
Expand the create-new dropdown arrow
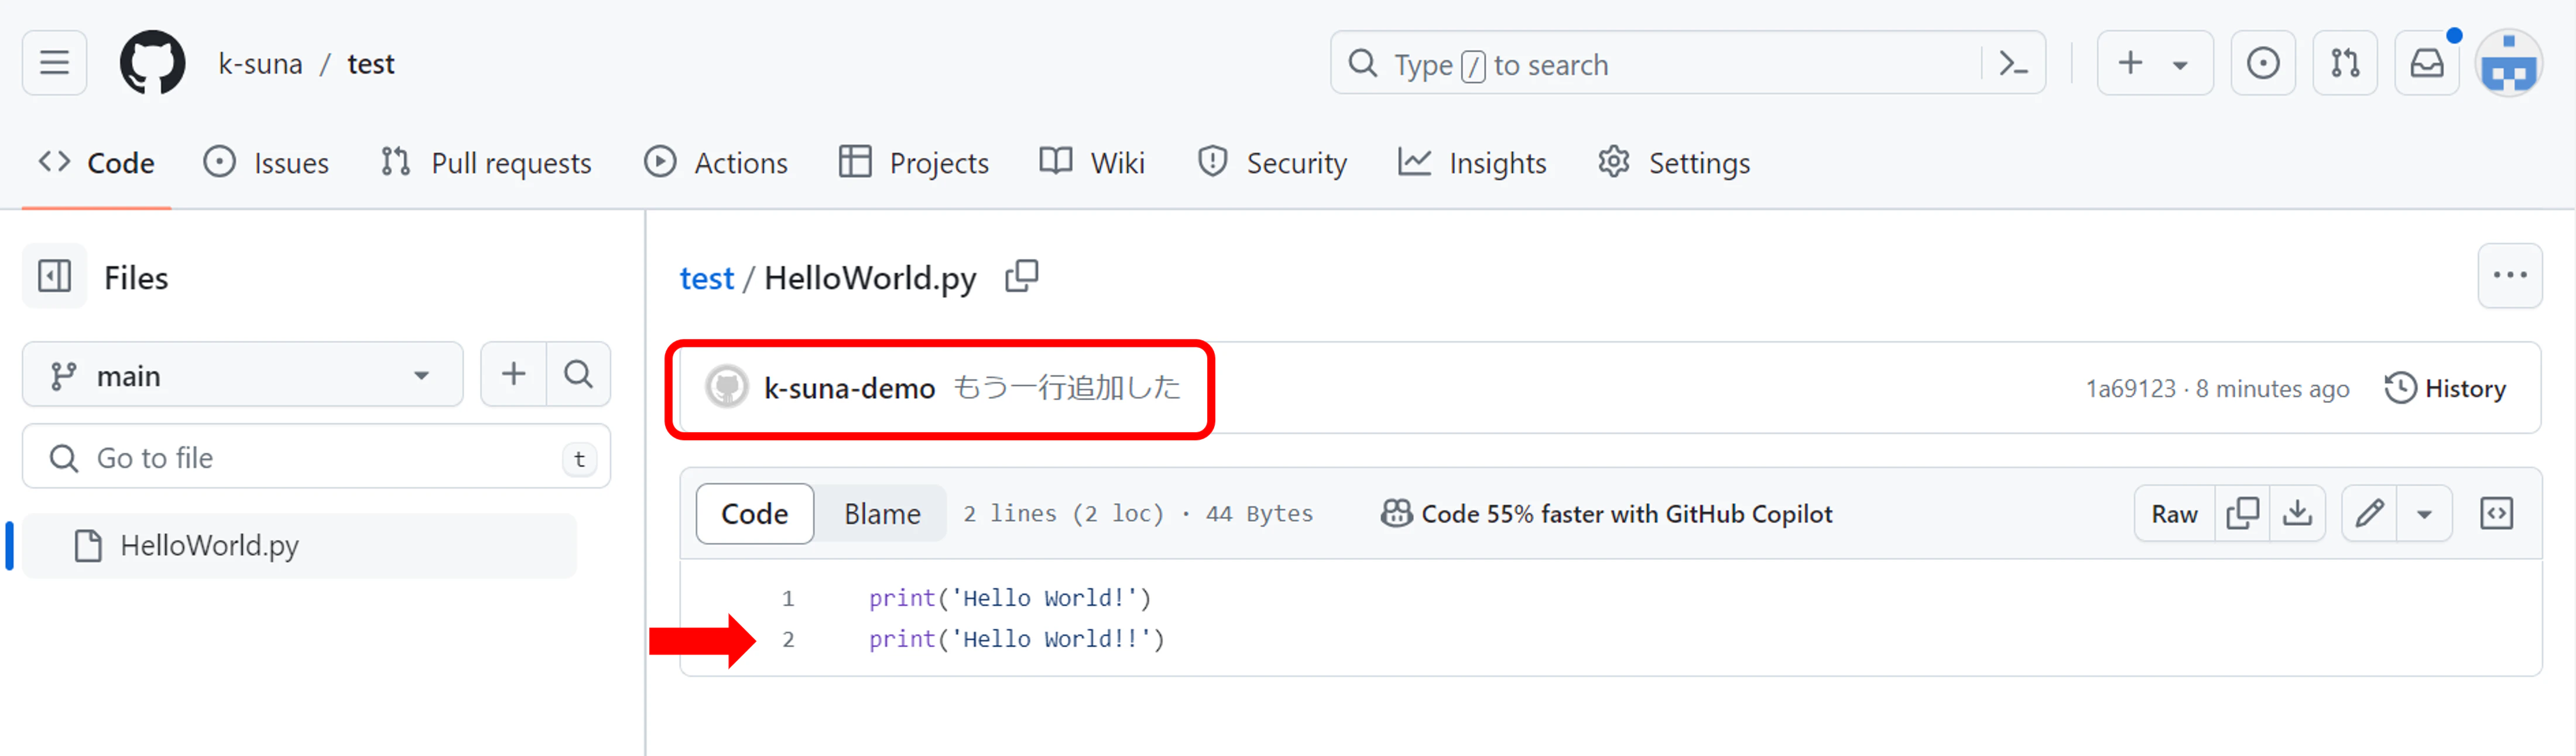[2181, 64]
